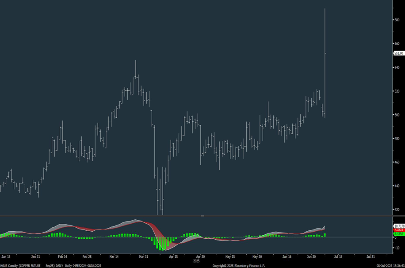
Task: Click the Jul 15 date label
Action: [338, 257]
